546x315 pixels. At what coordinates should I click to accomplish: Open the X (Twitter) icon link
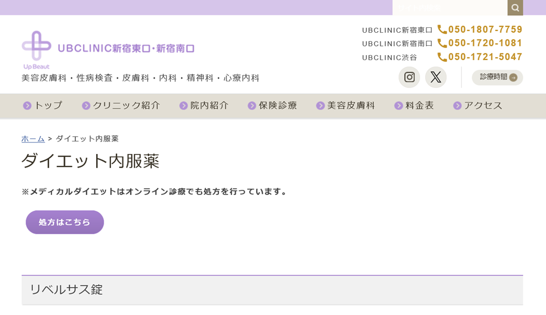coord(436,78)
